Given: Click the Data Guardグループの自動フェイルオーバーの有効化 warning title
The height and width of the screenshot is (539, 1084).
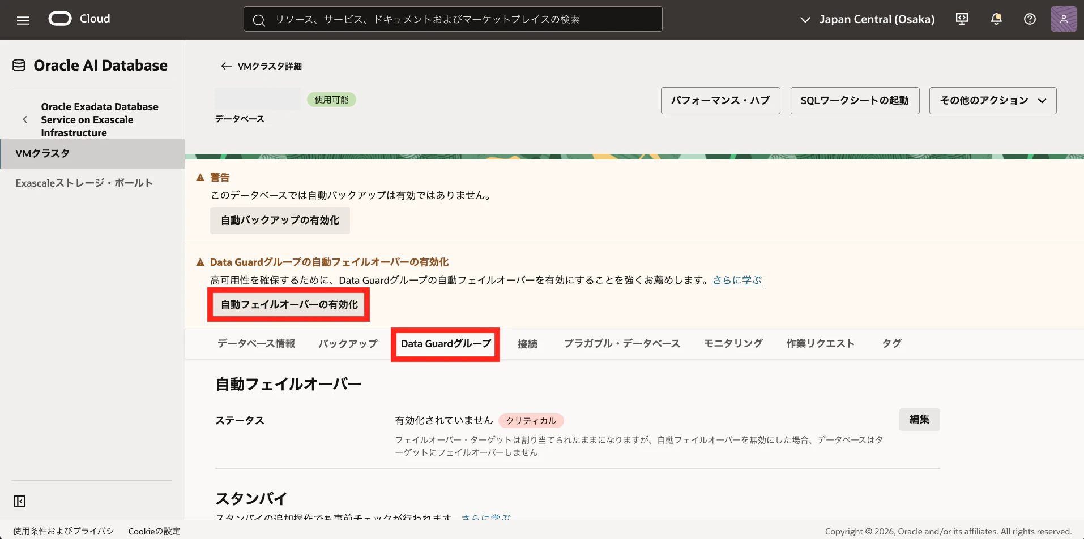Looking at the screenshot, I should 329,262.
